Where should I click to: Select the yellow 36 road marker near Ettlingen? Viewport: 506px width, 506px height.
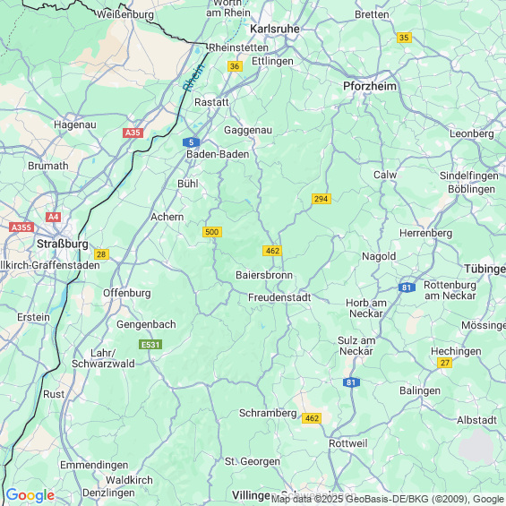pos(235,66)
